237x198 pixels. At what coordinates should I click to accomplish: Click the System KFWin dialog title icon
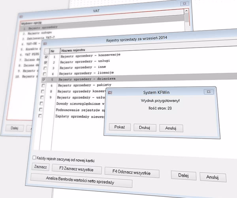click(x=111, y=92)
